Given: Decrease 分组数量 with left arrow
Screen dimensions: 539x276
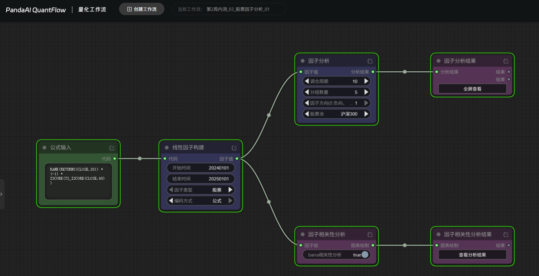Looking at the screenshot, I should 307,92.
